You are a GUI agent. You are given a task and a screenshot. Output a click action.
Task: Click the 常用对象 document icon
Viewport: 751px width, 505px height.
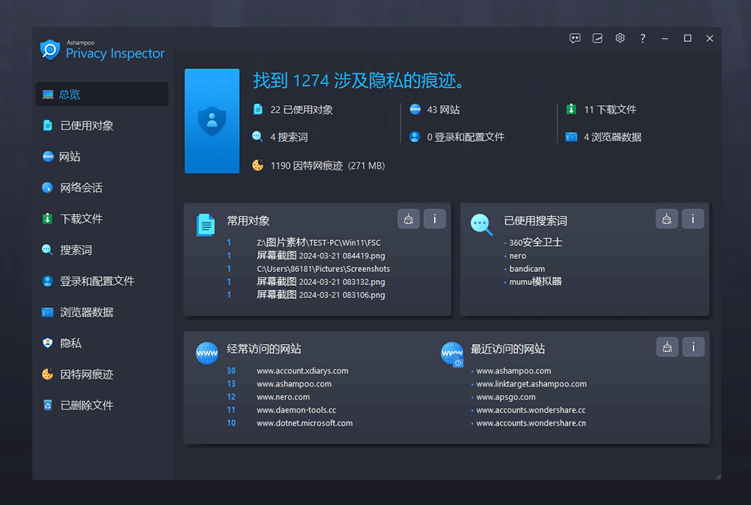206,225
